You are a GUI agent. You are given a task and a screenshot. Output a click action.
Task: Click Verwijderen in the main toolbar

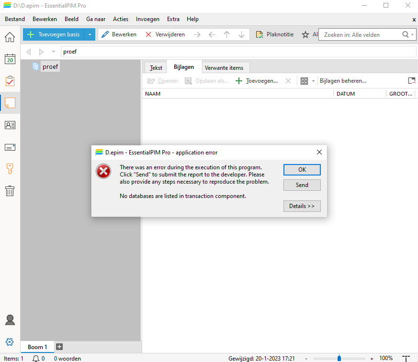click(x=165, y=34)
